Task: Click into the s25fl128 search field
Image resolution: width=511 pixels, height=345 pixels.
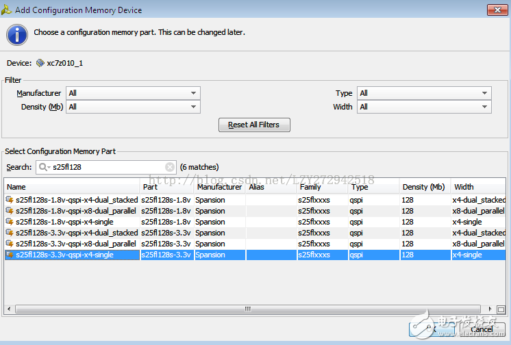Action: point(106,167)
